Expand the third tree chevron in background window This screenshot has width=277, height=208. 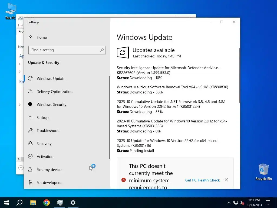click(x=19, y=105)
